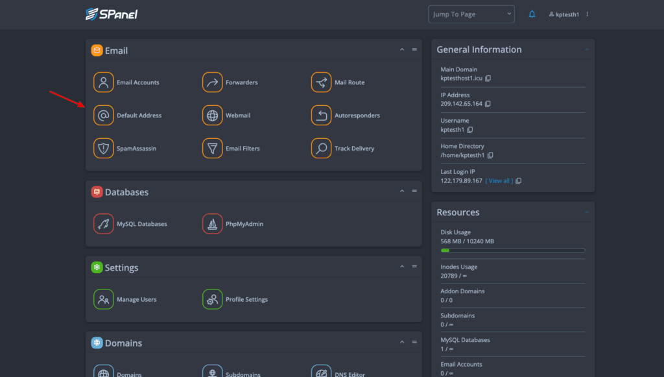Viewport: 664px width, 377px height.
Task: Collapse the Resources panel
Action: click(x=587, y=212)
